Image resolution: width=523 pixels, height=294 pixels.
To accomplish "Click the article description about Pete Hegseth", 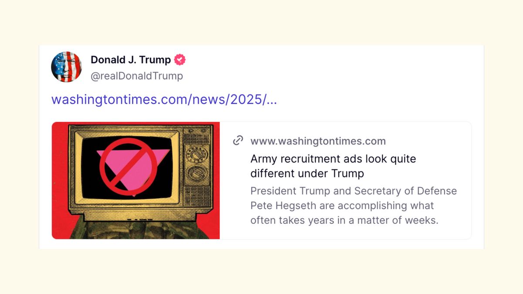I will [x=353, y=206].
